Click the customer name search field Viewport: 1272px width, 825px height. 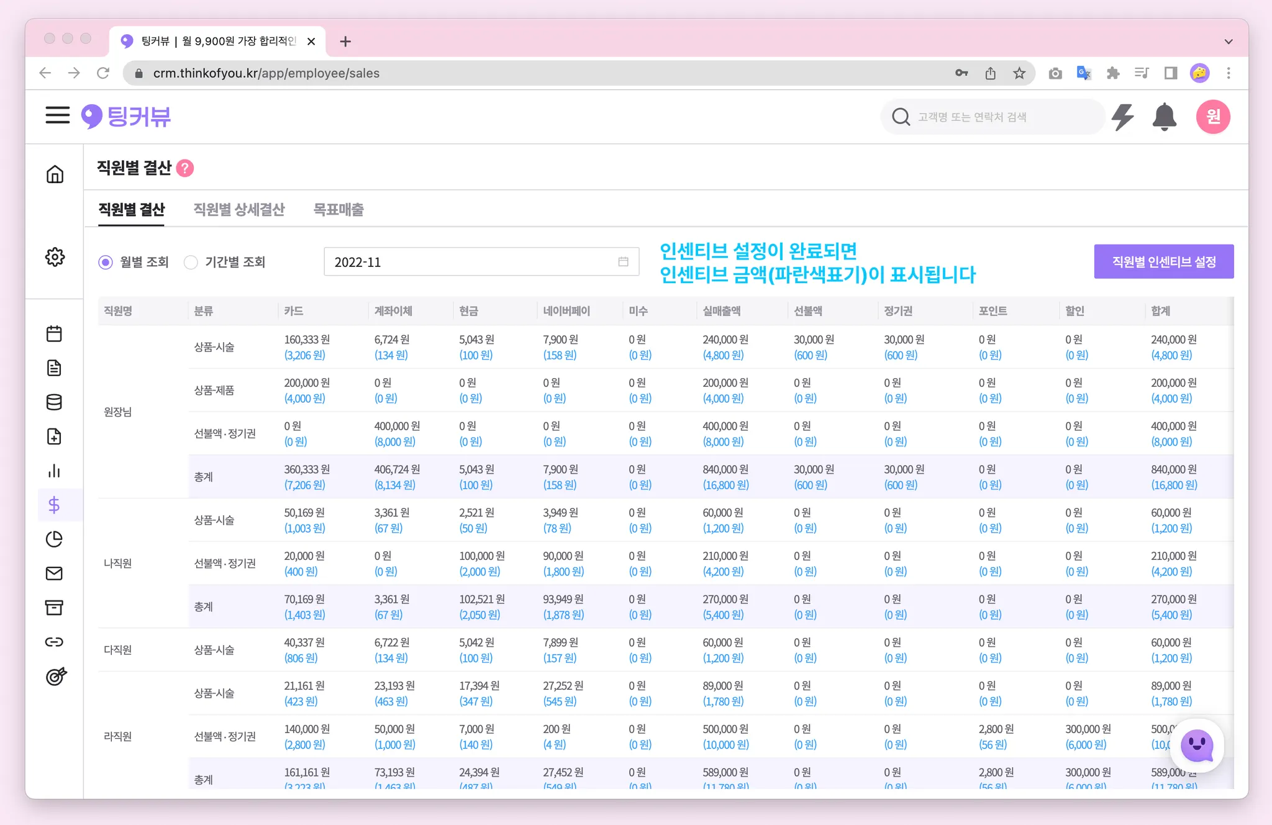tap(994, 117)
